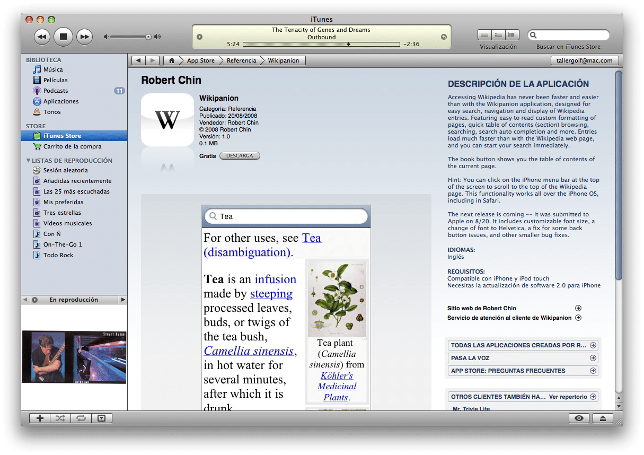Screen dimensions: 644x455
Task: Open the search magnifier options
Action: click(534, 35)
